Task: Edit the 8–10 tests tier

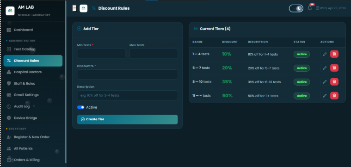Action: (x=325, y=82)
